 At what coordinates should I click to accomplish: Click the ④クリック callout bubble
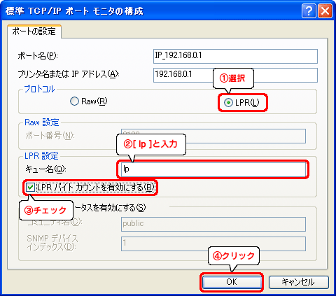234,256
